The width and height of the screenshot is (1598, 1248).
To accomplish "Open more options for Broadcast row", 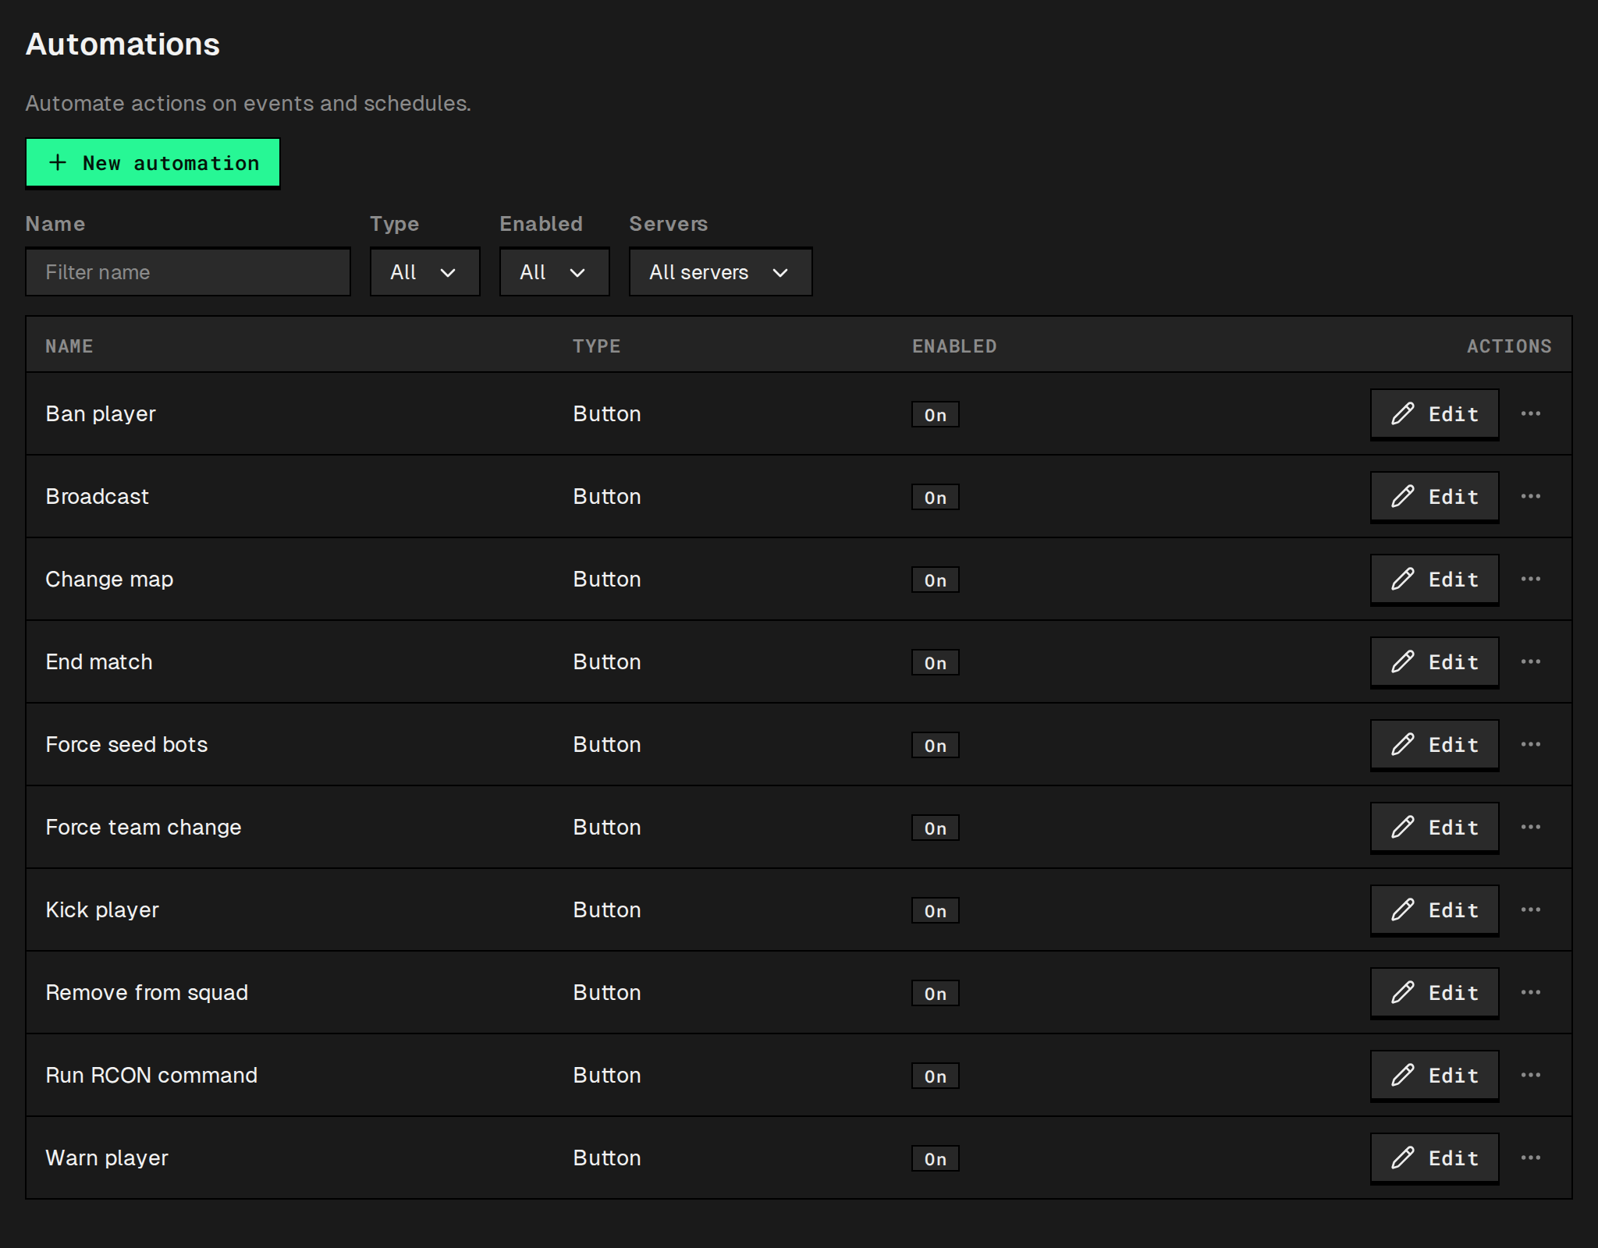I will pos(1530,496).
